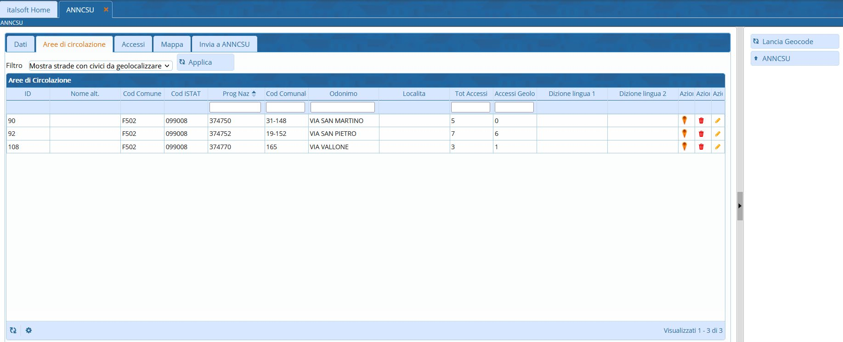This screenshot has width=843, height=342.
Task: Open the Filtro dropdown
Action: [x=100, y=66]
